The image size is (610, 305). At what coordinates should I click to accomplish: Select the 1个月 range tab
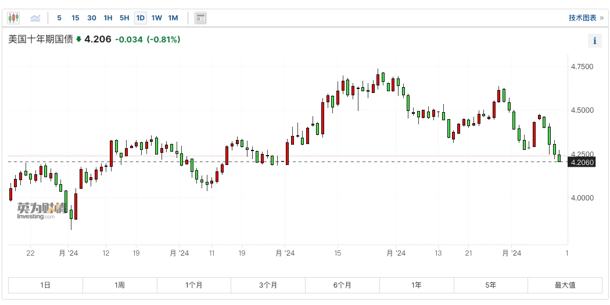194,285
